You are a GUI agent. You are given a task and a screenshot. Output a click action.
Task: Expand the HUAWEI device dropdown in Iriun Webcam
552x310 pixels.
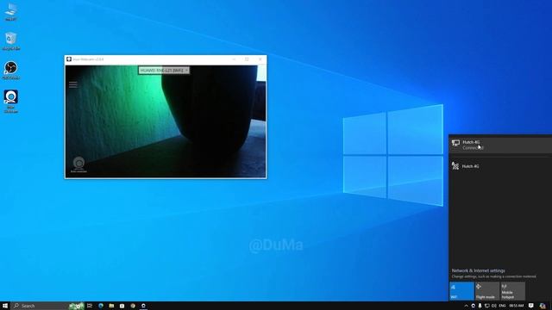pyautogui.click(x=164, y=71)
